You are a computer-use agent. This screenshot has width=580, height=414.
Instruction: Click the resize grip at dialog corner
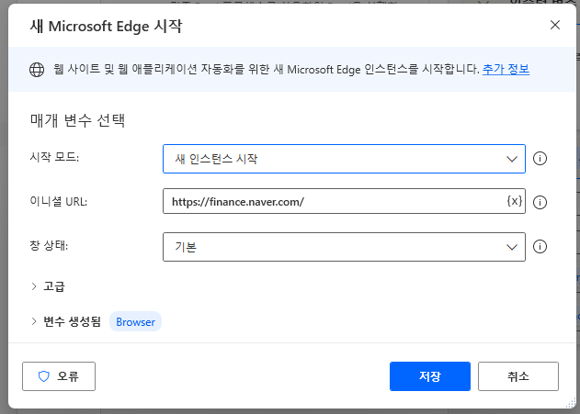tap(571, 403)
